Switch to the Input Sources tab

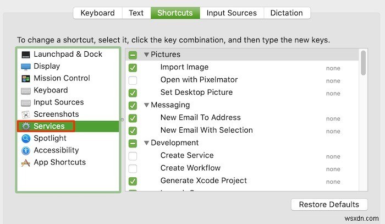coord(232,13)
